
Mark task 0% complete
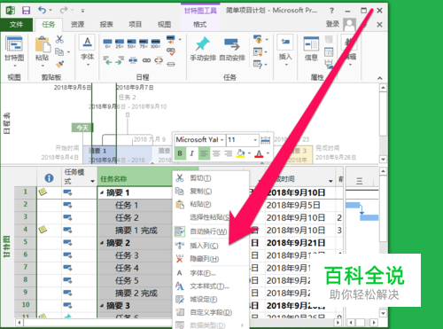point(108,43)
